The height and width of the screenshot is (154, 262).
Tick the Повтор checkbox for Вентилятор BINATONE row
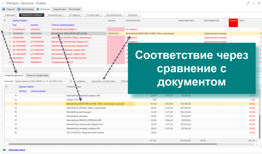coord(231,33)
